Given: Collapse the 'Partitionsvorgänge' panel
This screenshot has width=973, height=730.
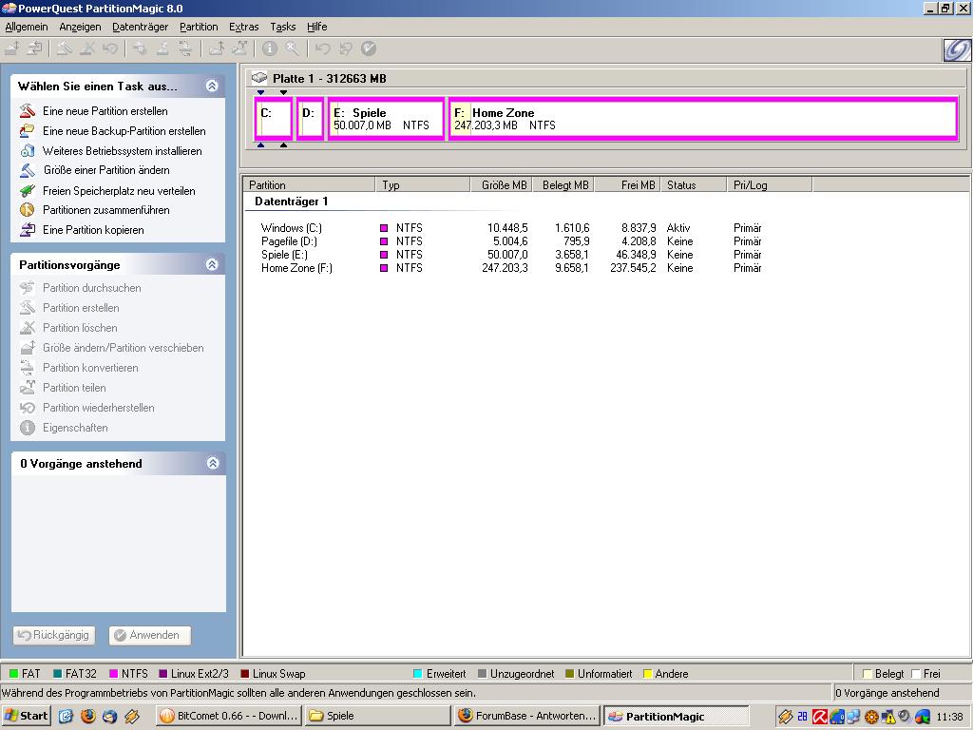Looking at the screenshot, I should click(x=212, y=264).
